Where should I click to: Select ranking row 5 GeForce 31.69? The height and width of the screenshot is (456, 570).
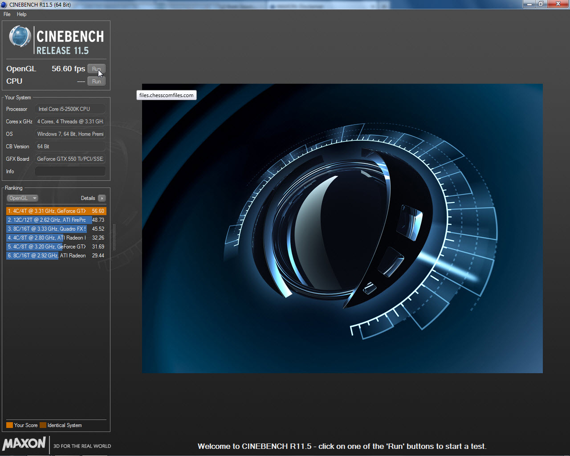(x=56, y=247)
